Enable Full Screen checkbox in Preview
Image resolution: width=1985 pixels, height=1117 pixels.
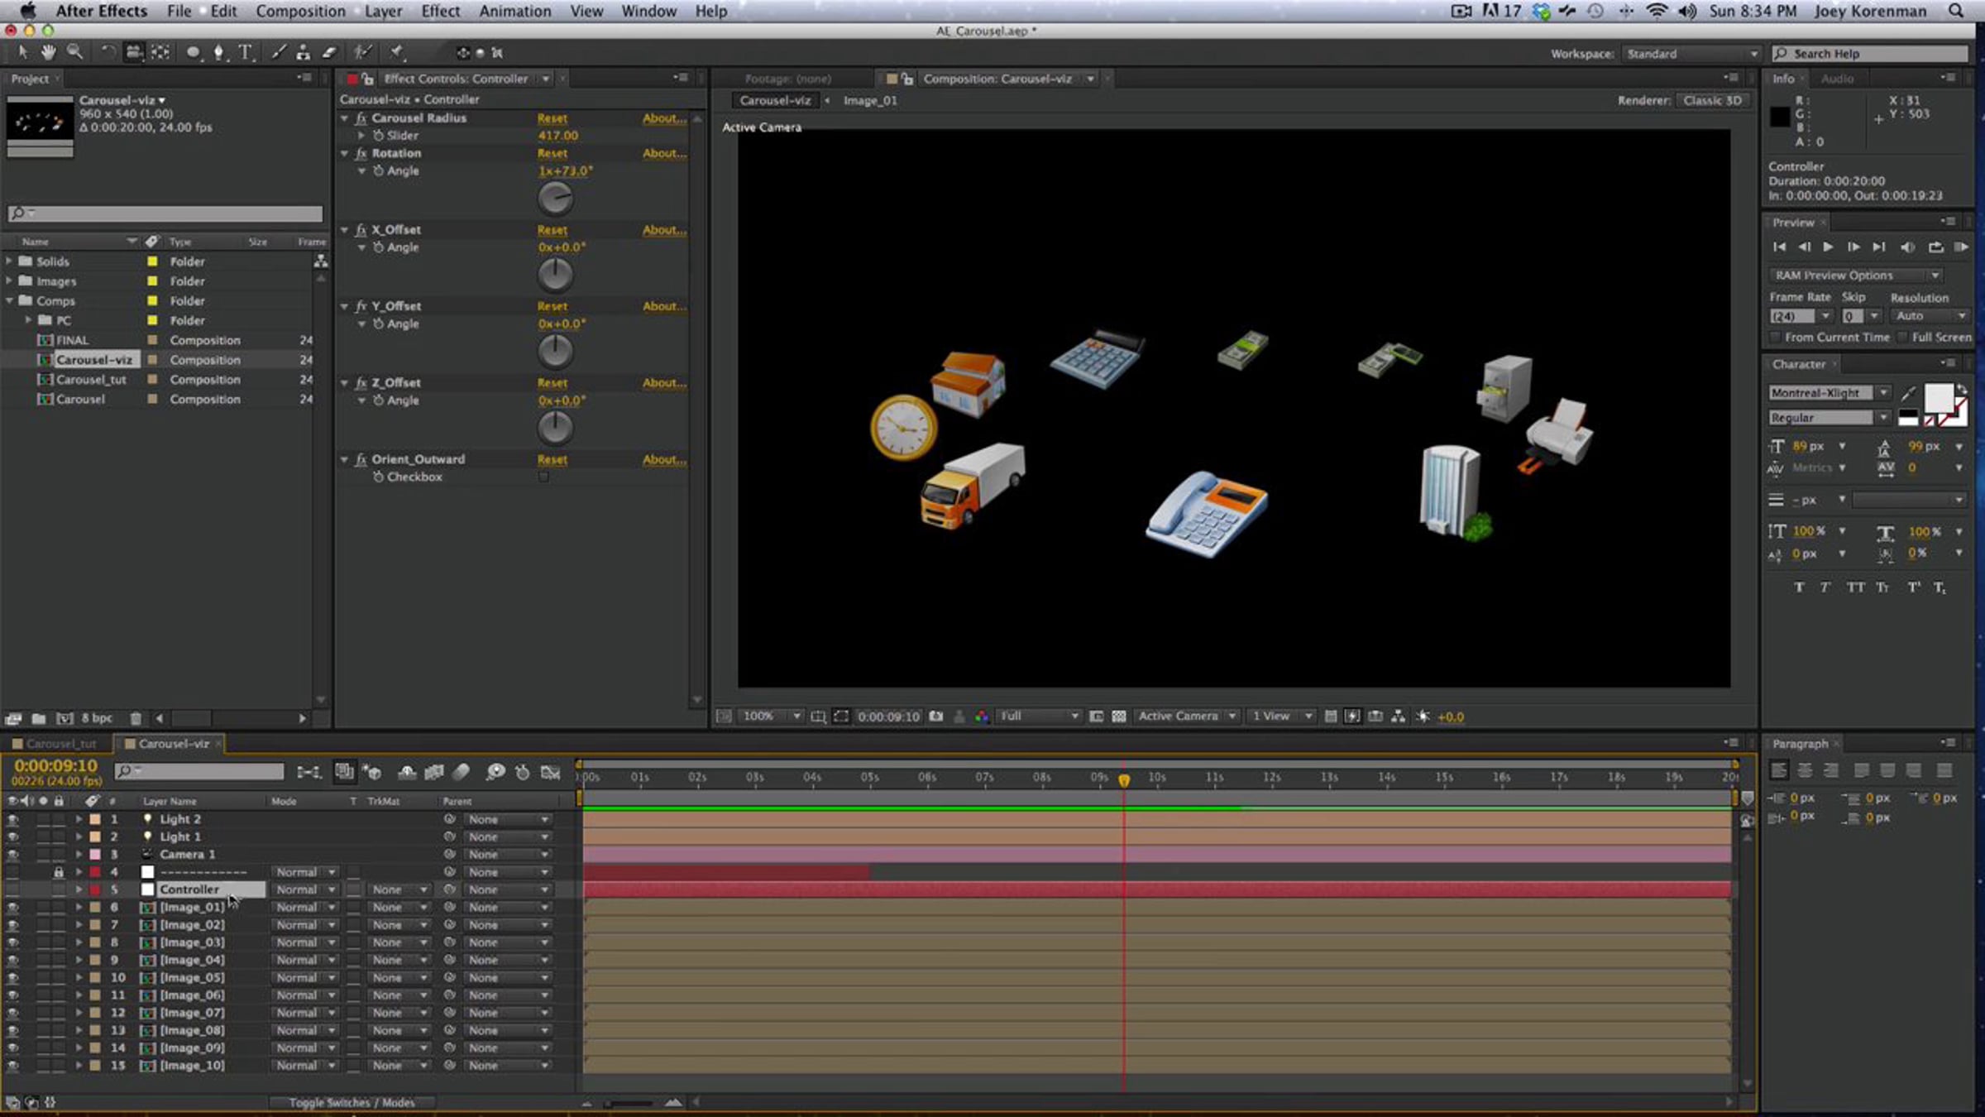tap(1902, 337)
